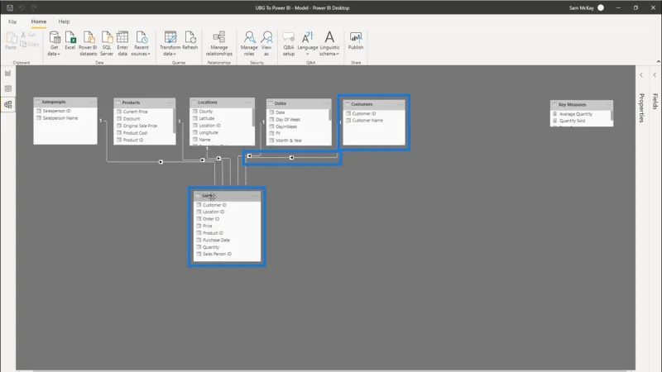The height and width of the screenshot is (372, 662).
Task: Switch to the Home ribbon tab
Action: tap(38, 21)
